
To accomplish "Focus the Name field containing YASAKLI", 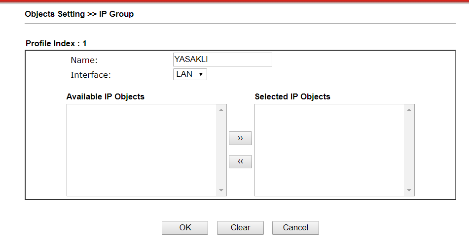I will (x=222, y=60).
